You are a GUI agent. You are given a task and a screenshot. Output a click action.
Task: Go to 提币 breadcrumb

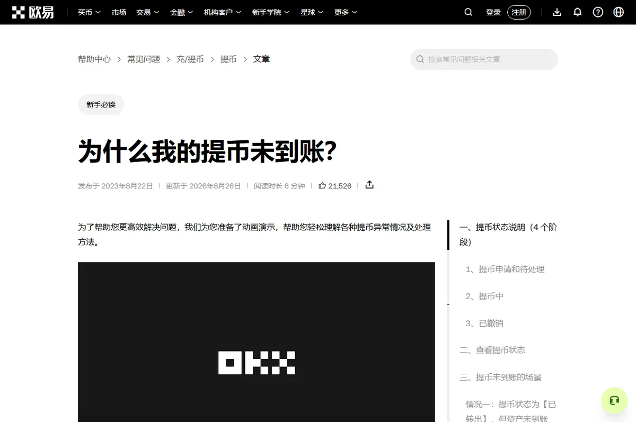(228, 59)
